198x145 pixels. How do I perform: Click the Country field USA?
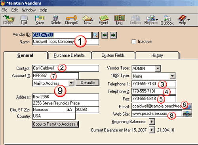tap(54, 116)
